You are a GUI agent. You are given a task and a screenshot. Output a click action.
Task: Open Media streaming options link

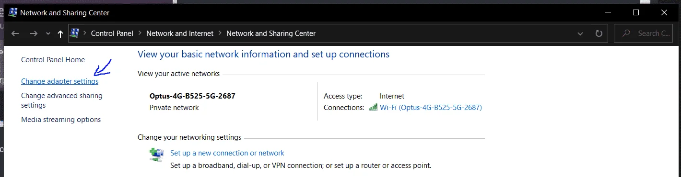61,120
